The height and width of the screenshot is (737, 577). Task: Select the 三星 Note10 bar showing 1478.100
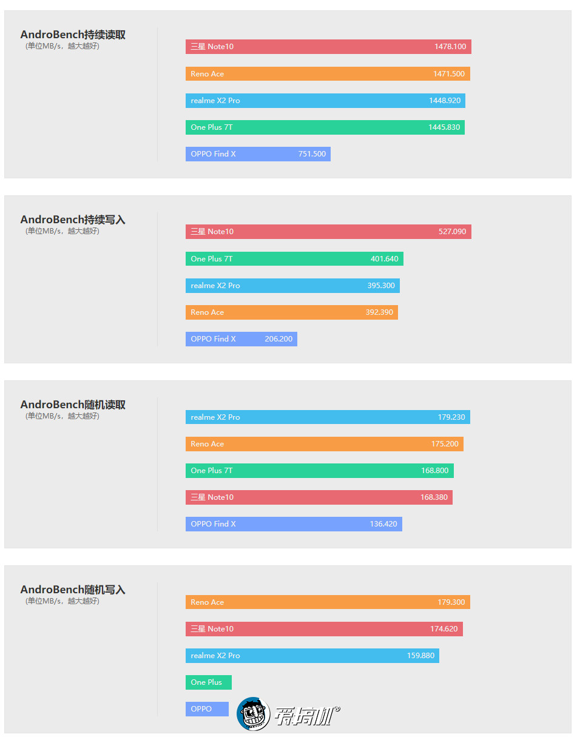click(328, 47)
